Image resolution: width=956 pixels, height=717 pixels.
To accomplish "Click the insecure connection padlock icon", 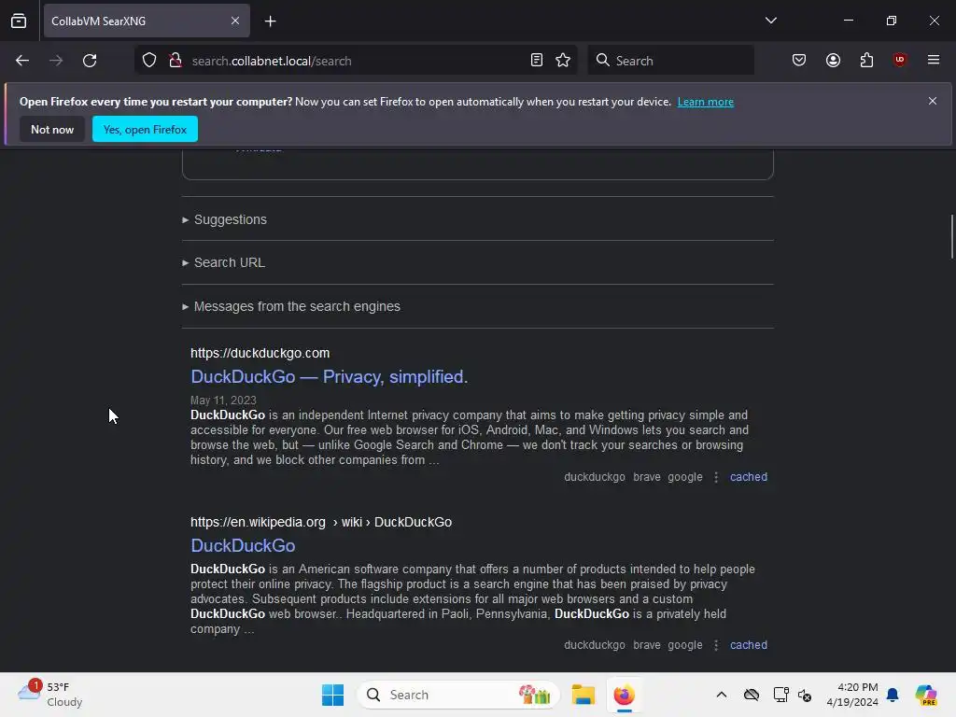I will coord(175,61).
